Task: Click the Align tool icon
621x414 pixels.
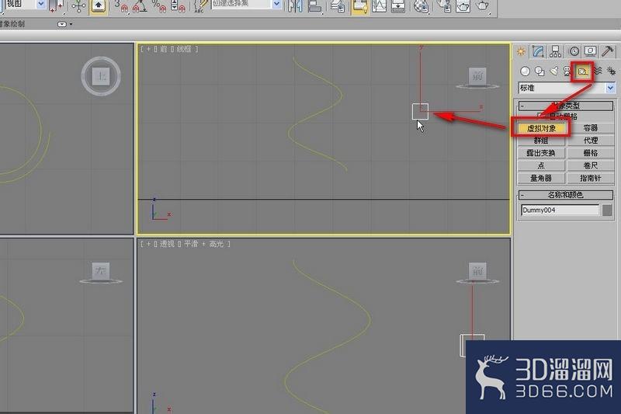Action: click(314, 6)
